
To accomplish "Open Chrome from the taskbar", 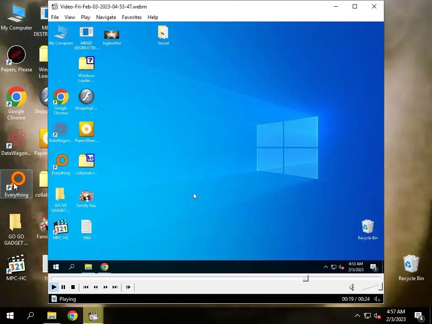I will 73,316.
